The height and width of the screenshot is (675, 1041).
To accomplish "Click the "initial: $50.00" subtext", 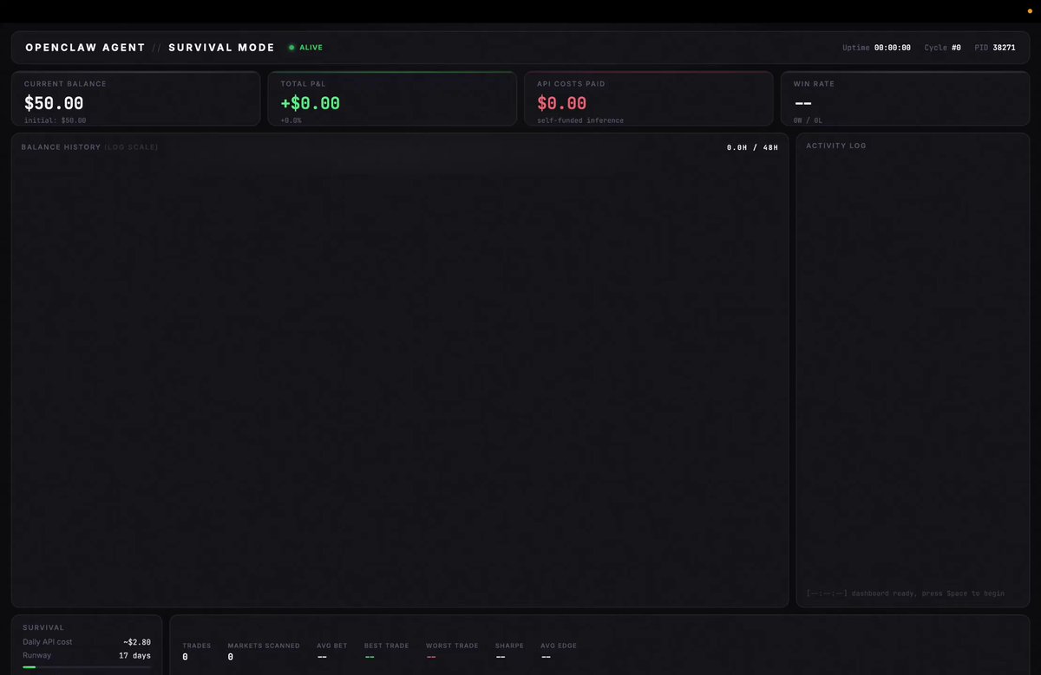I will pyautogui.click(x=55, y=120).
